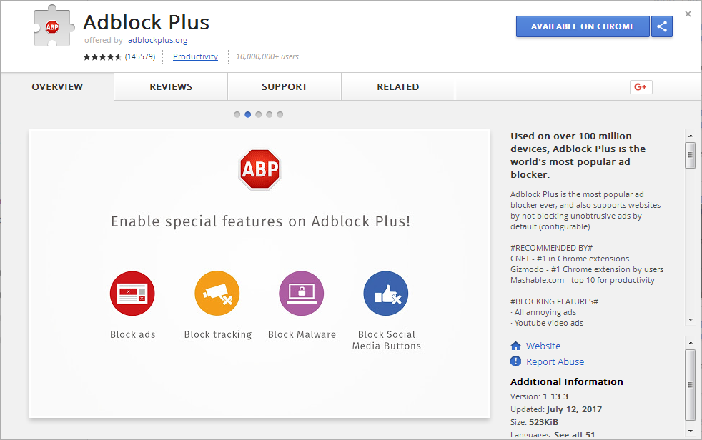Click the exclamation icon beside Report Abuse

coord(515,361)
